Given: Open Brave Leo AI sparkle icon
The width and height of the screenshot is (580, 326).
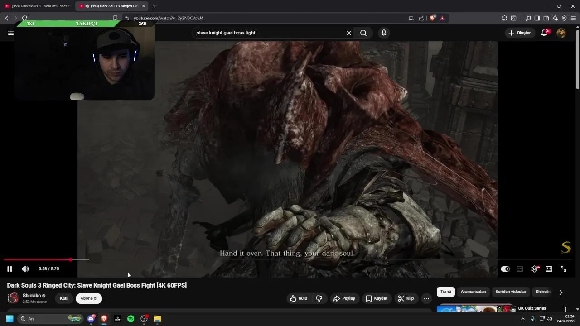Looking at the screenshot, I should click(555, 18).
